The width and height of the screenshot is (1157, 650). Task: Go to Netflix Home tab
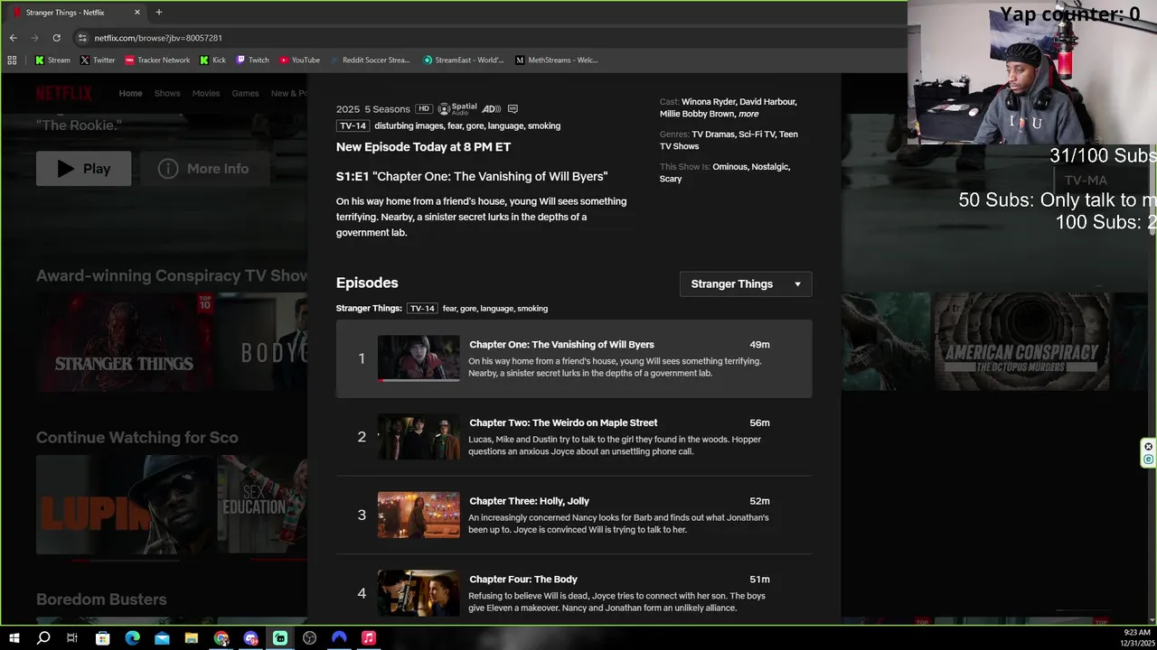(x=131, y=93)
